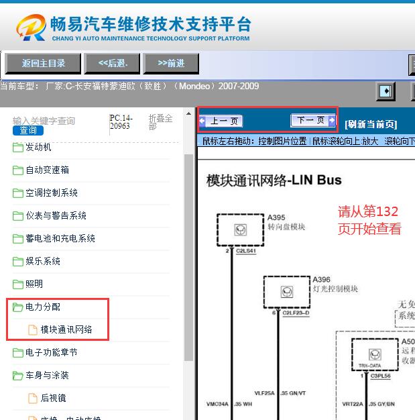Expand the 仪表与警告系统 folder
This screenshot has height=420, width=415.
56,215
